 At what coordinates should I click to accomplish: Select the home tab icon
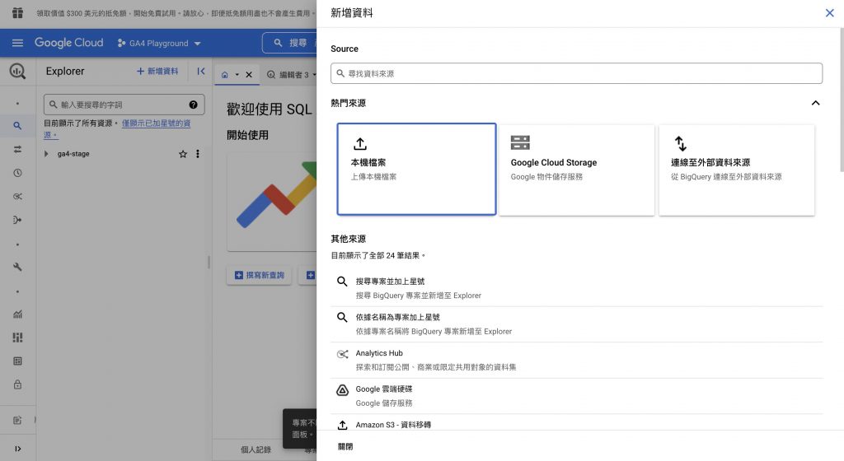point(224,75)
